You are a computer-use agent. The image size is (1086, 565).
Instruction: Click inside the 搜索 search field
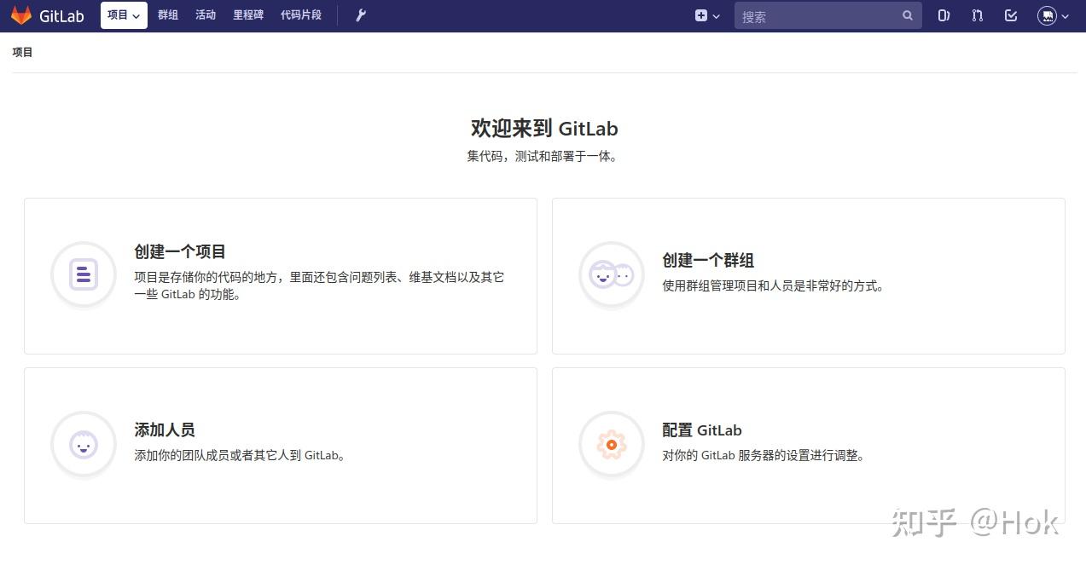(810, 14)
